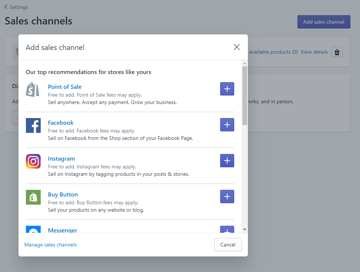Close the Add sales channel dialog
Image resolution: width=360 pixels, height=272 pixels.
click(x=237, y=47)
